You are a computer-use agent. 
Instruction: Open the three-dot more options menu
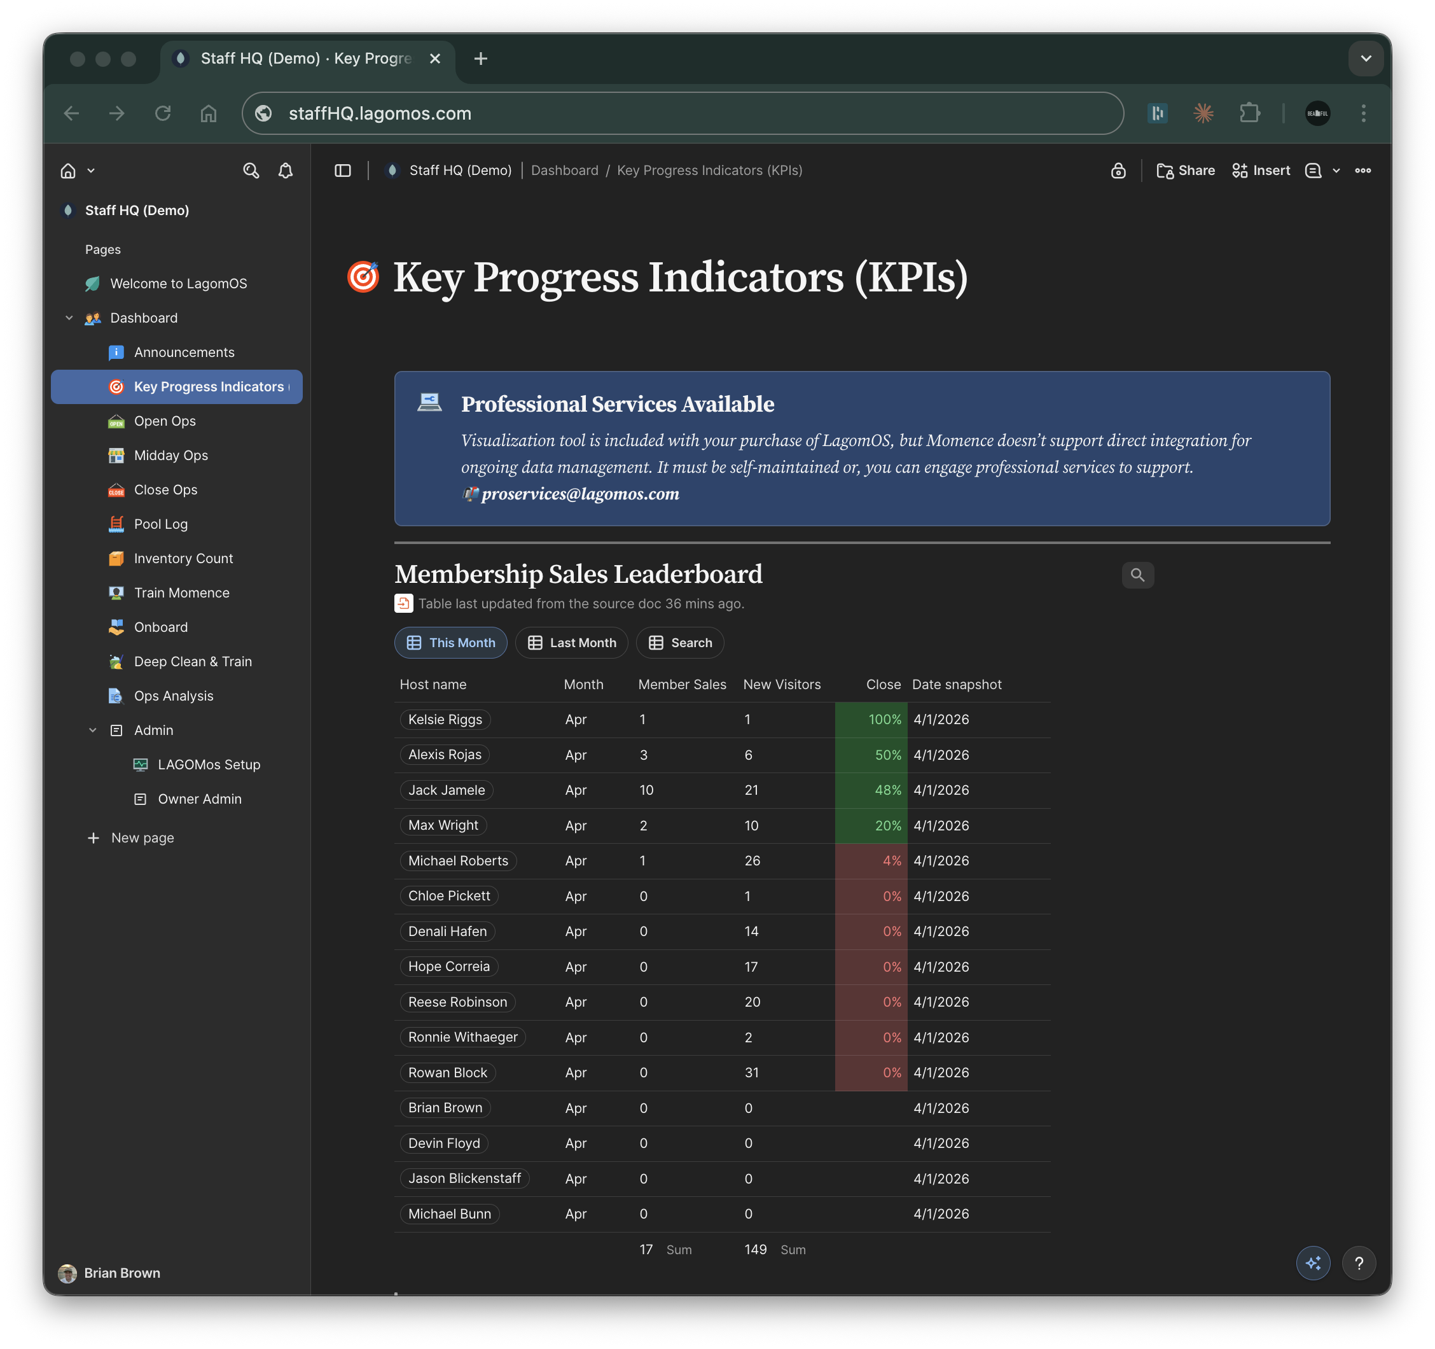coord(1363,171)
